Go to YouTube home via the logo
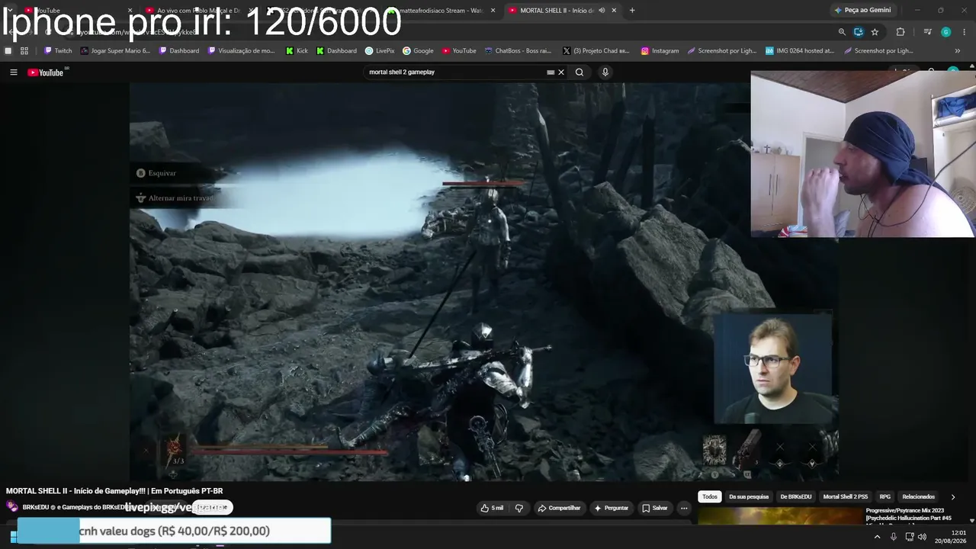976x549 pixels. (46, 72)
